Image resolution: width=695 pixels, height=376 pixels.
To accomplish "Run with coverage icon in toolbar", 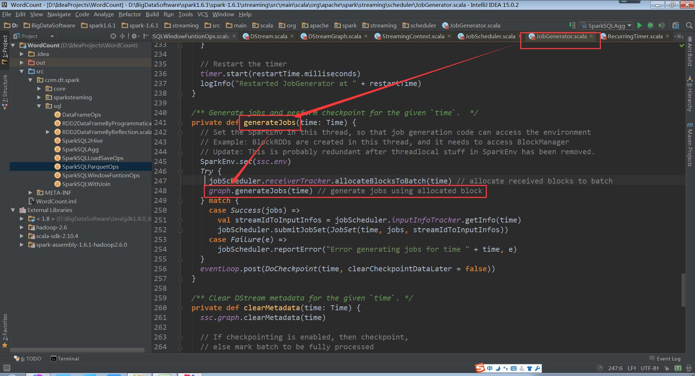I will 662,25.
